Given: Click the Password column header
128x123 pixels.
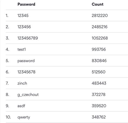Looking at the screenshot, I should click(26, 4).
